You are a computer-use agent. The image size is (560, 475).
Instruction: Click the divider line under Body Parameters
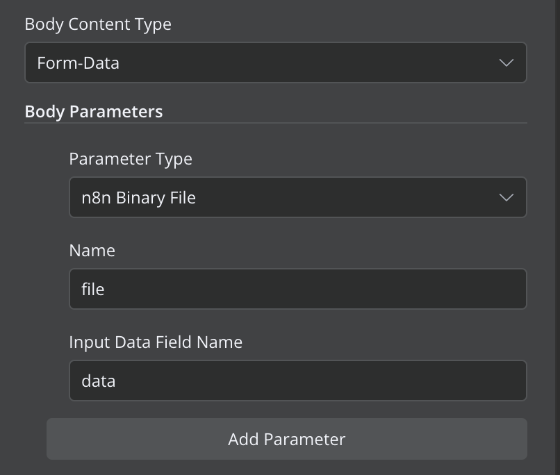276,123
